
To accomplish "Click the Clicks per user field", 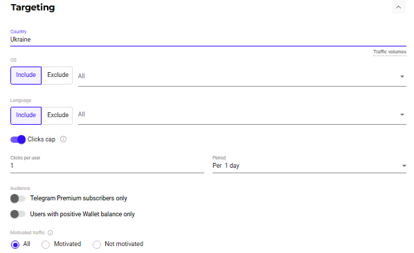I will tap(107, 166).
